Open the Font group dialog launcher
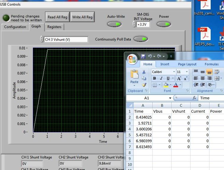The width and height of the screenshot is (224, 170). pyautogui.click(x=187, y=90)
